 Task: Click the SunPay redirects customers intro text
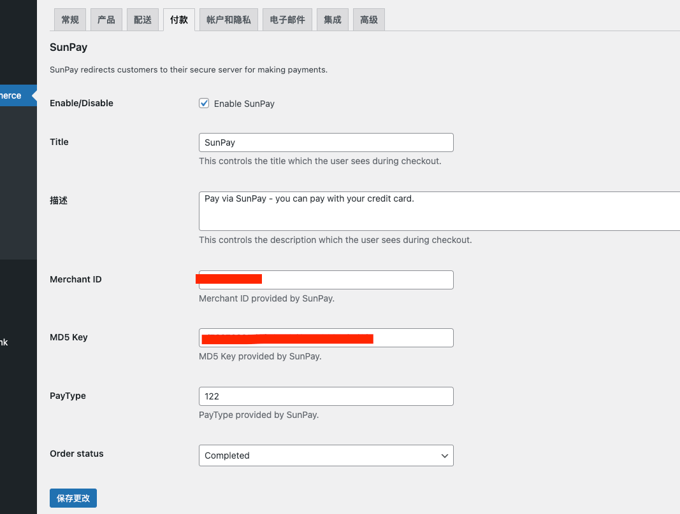point(189,70)
